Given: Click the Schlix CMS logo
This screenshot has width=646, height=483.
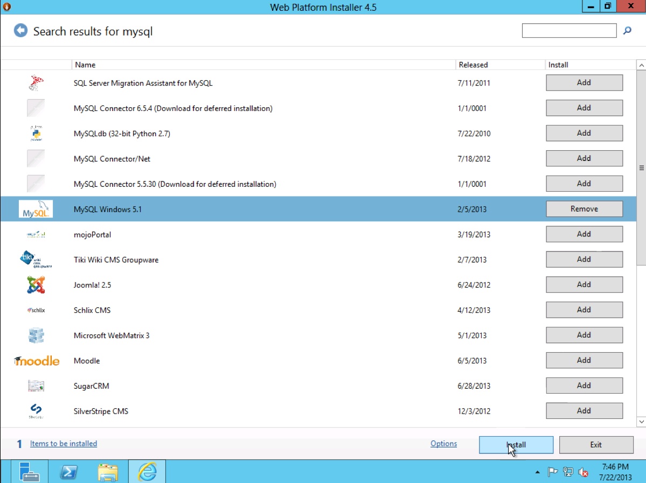Looking at the screenshot, I should (x=36, y=310).
